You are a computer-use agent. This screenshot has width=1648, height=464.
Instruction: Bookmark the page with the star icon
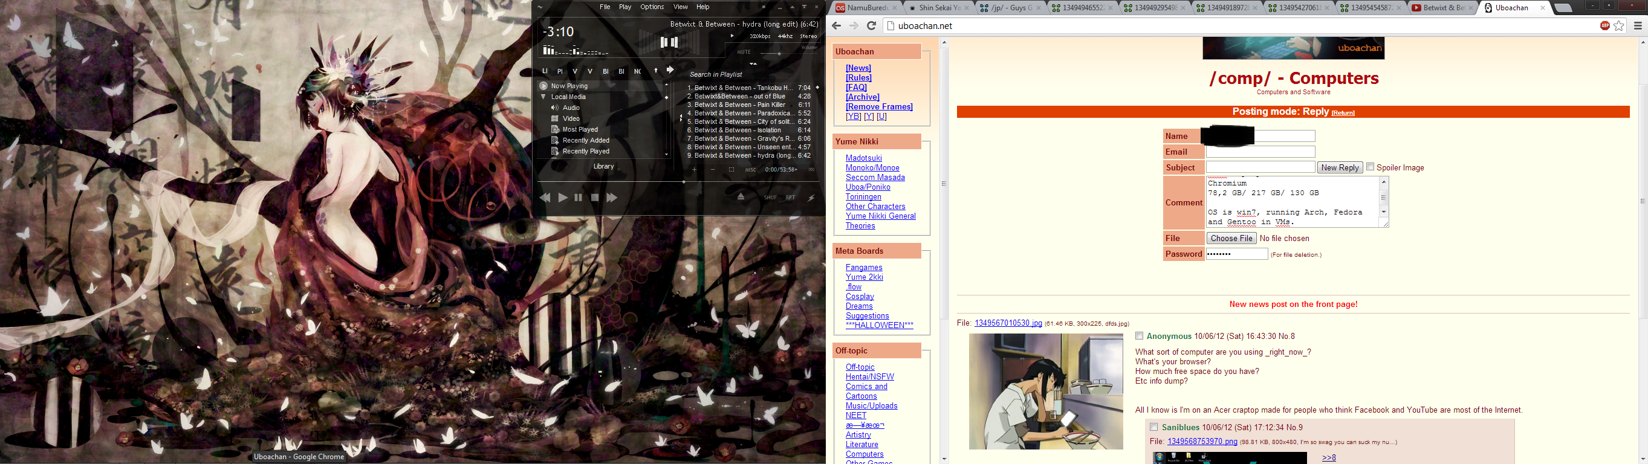1619,26
